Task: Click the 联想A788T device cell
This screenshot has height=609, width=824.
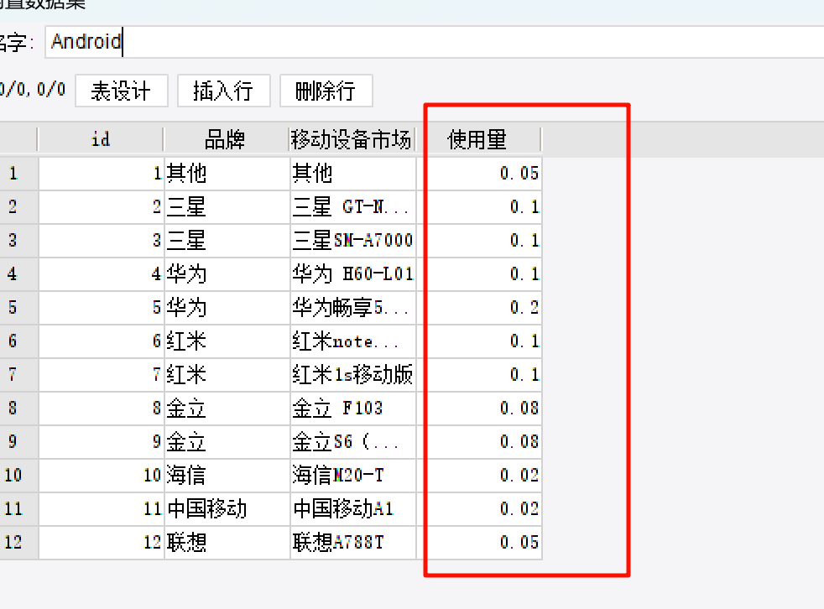Action: 352,542
